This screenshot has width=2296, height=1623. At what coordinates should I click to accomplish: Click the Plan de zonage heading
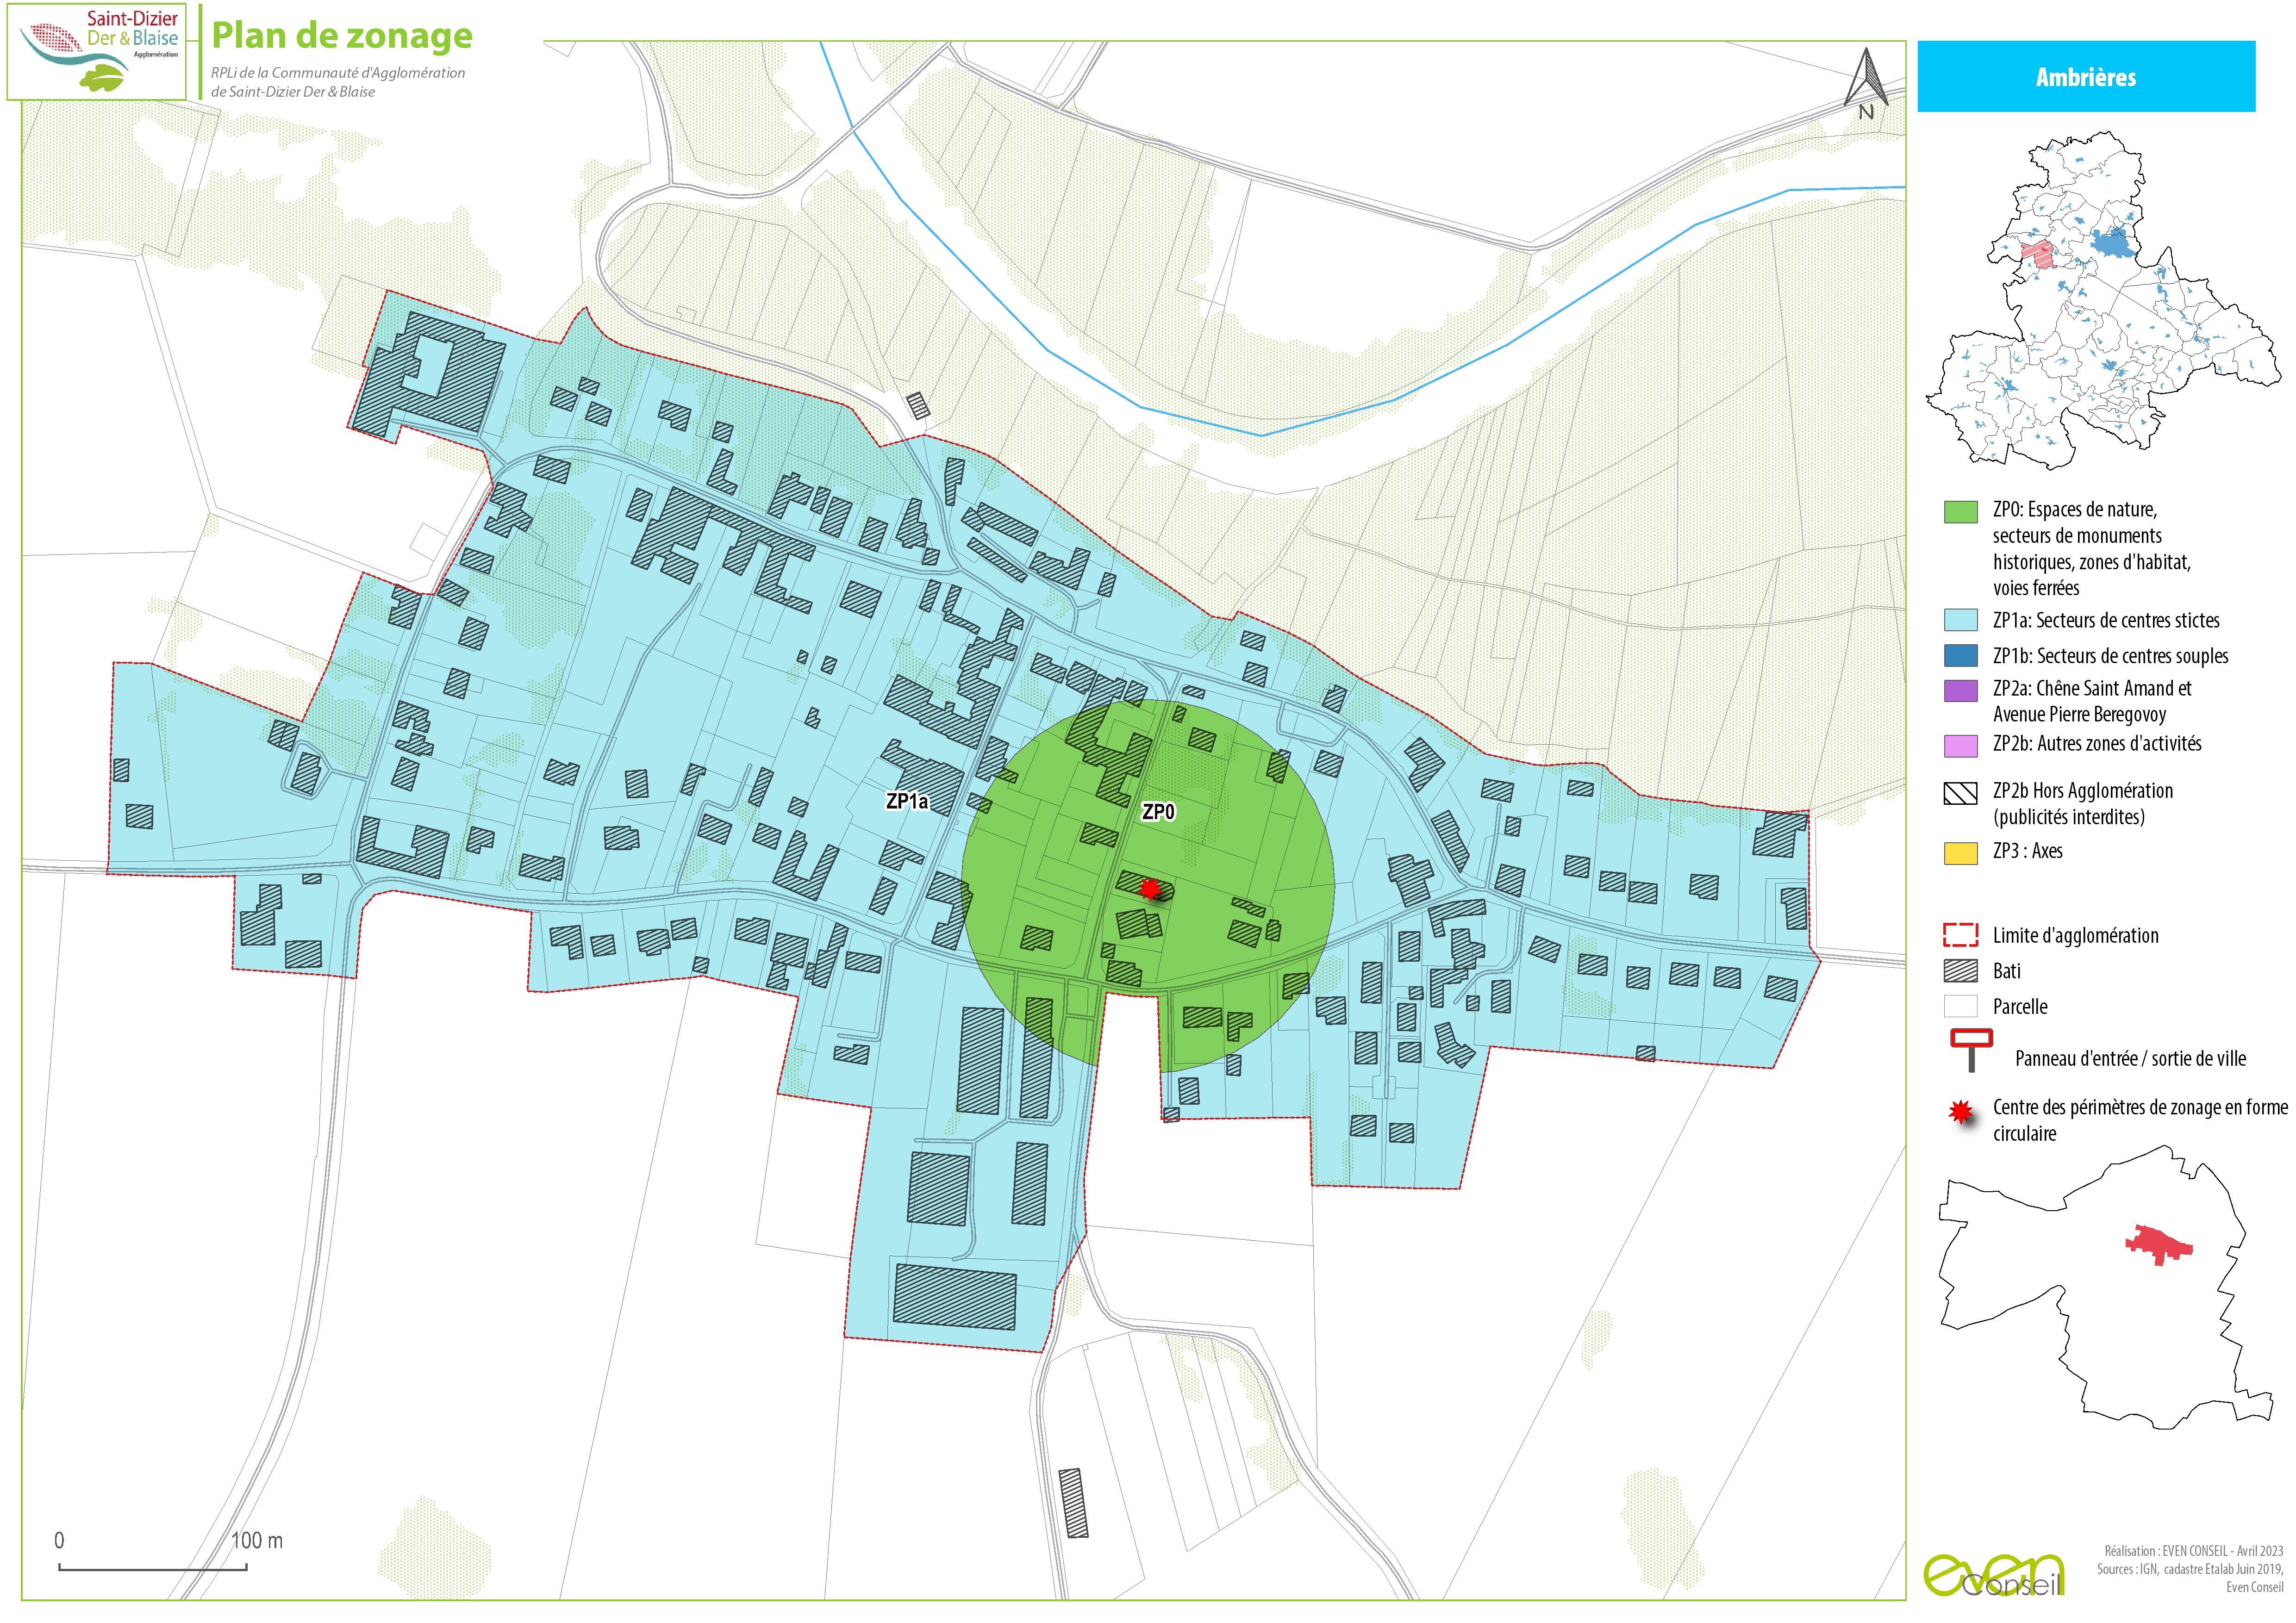coord(342,36)
